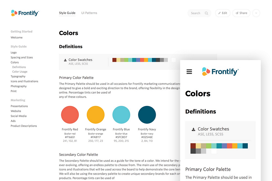
Task: Click the download icon beside Color Swatches
Action: [65, 60]
